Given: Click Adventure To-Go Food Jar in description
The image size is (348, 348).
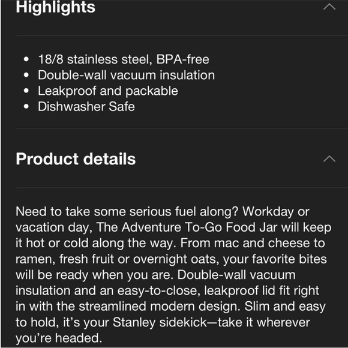Looking at the screenshot, I should [200, 227].
